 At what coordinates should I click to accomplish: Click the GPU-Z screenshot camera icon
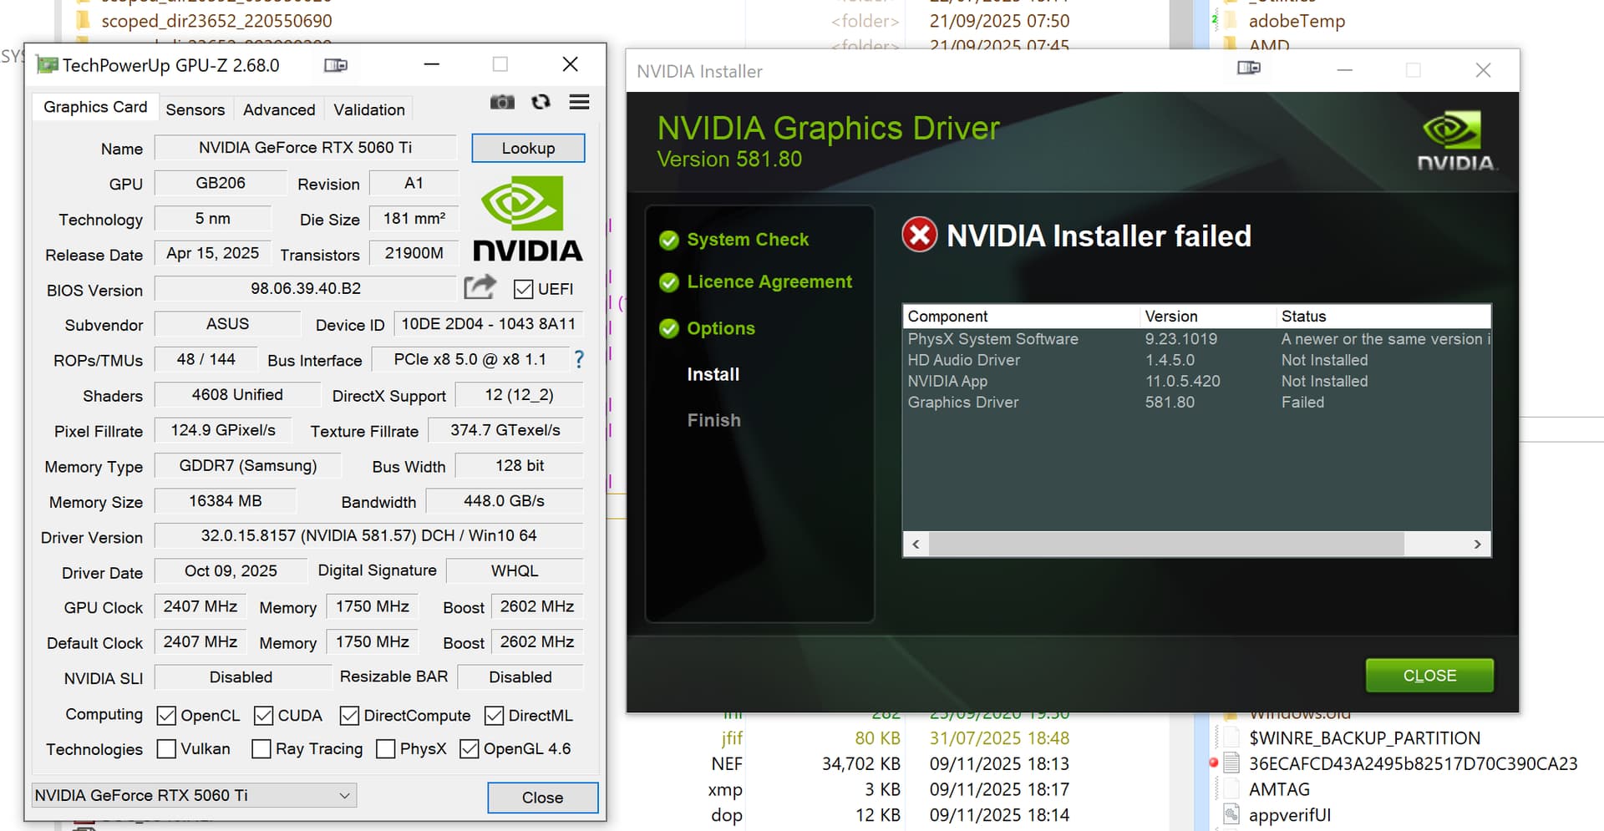pos(502,102)
